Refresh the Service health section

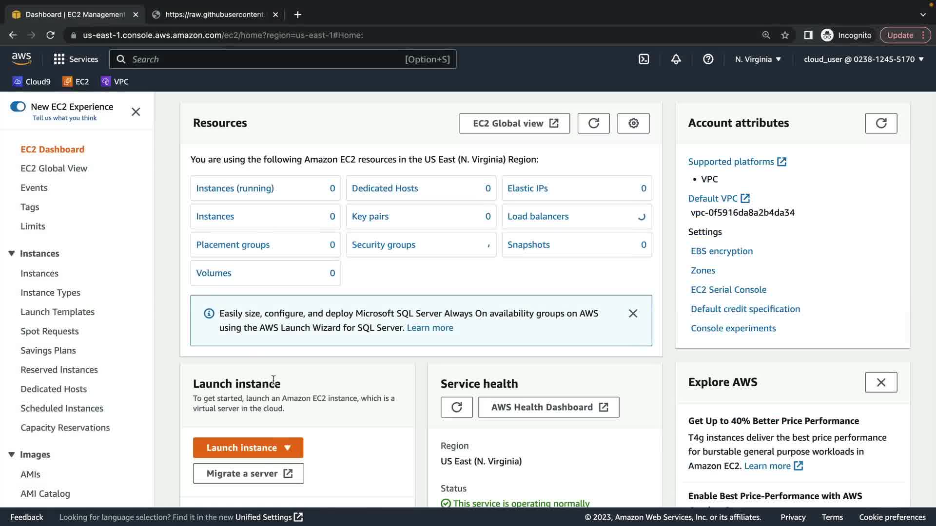point(456,407)
